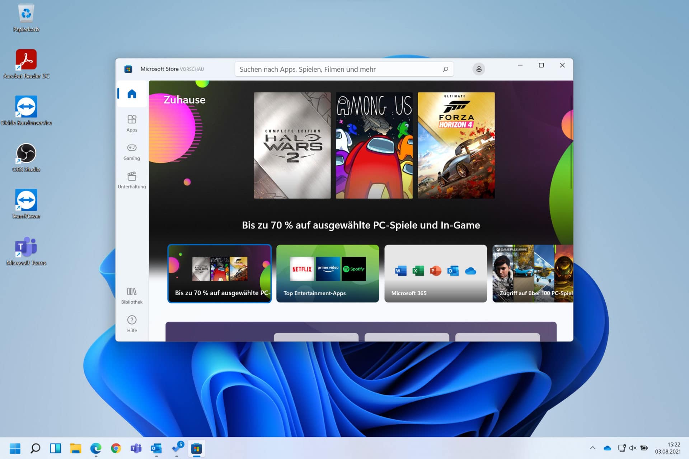Select TeamViewer desktop shortcut

(x=26, y=204)
